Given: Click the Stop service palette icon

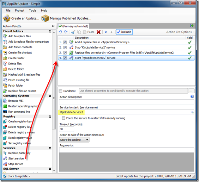Looking at the screenshot, I should click(5, 164).
